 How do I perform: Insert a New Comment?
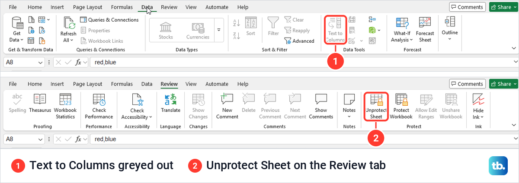click(227, 107)
